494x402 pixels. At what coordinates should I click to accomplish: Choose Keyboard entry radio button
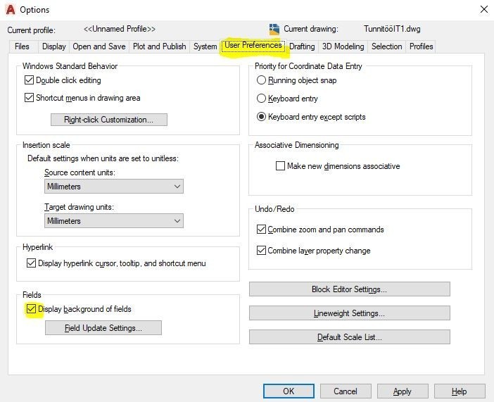coord(262,99)
